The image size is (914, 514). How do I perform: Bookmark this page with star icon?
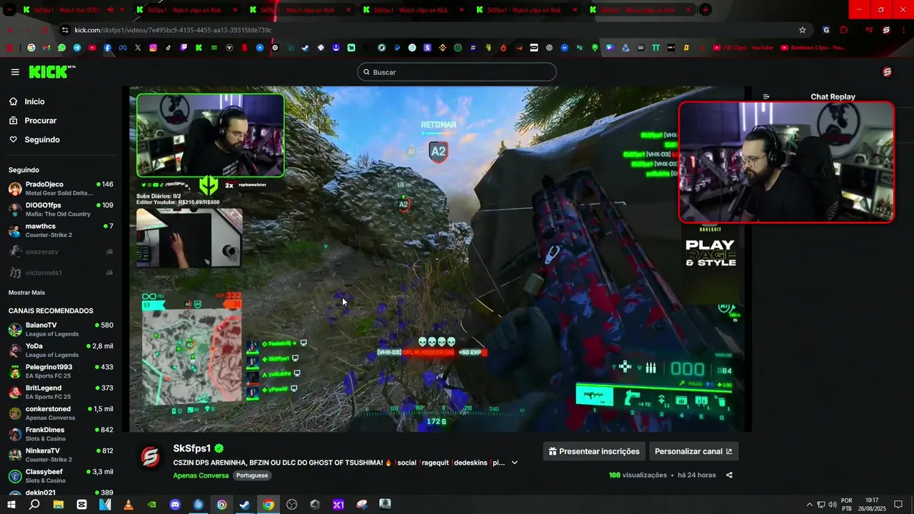point(803,30)
